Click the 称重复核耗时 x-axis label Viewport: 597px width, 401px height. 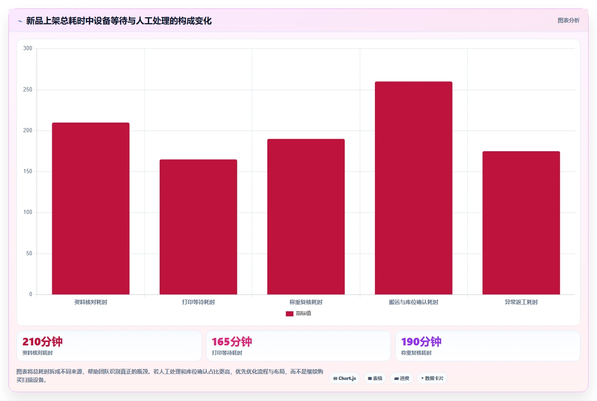[306, 302]
